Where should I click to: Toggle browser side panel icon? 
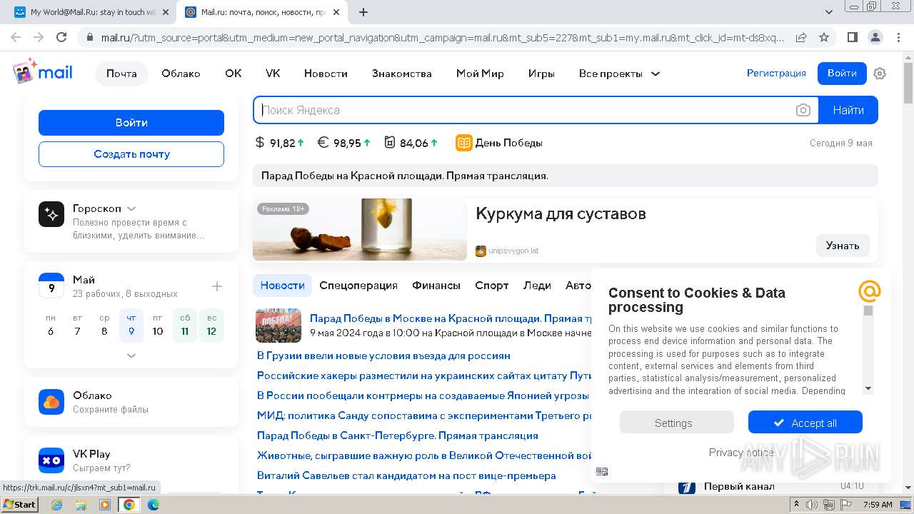click(853, 37)
